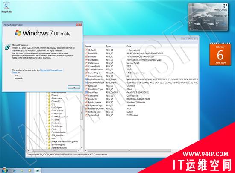The height and width of the screenshot is (173, 235).
Task: Close the About Registry Editor dialog
Action: [x=79, y=25]
